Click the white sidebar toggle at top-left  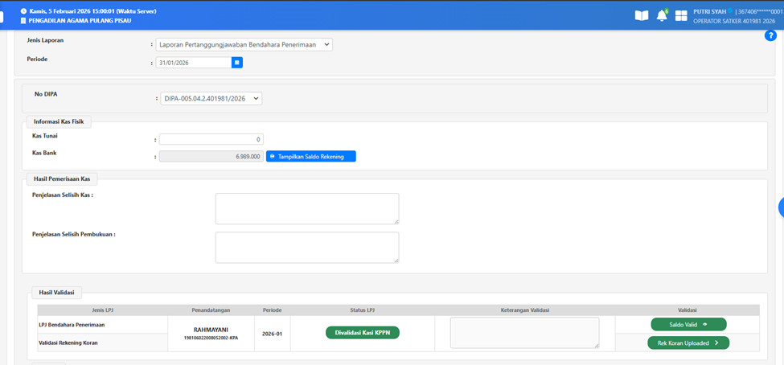click(x=2, y=15)
